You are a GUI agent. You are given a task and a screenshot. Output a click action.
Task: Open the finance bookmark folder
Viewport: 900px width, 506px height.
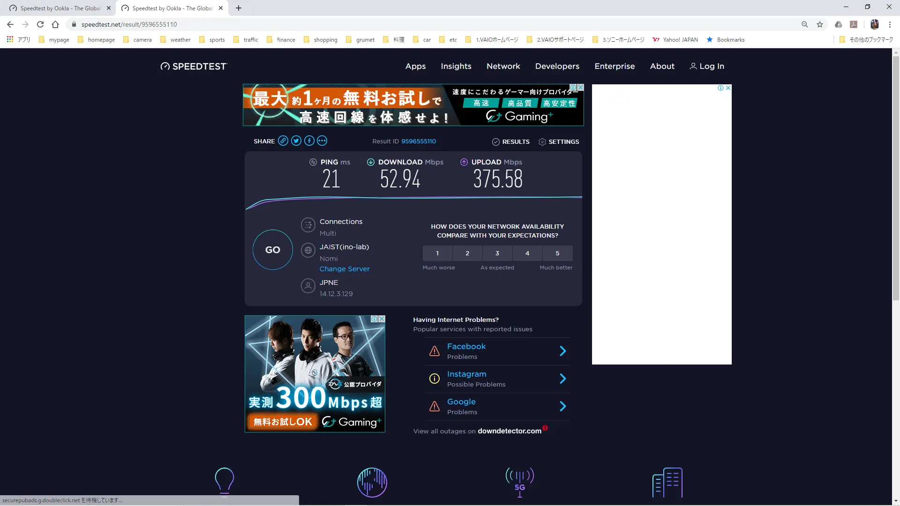281,40
